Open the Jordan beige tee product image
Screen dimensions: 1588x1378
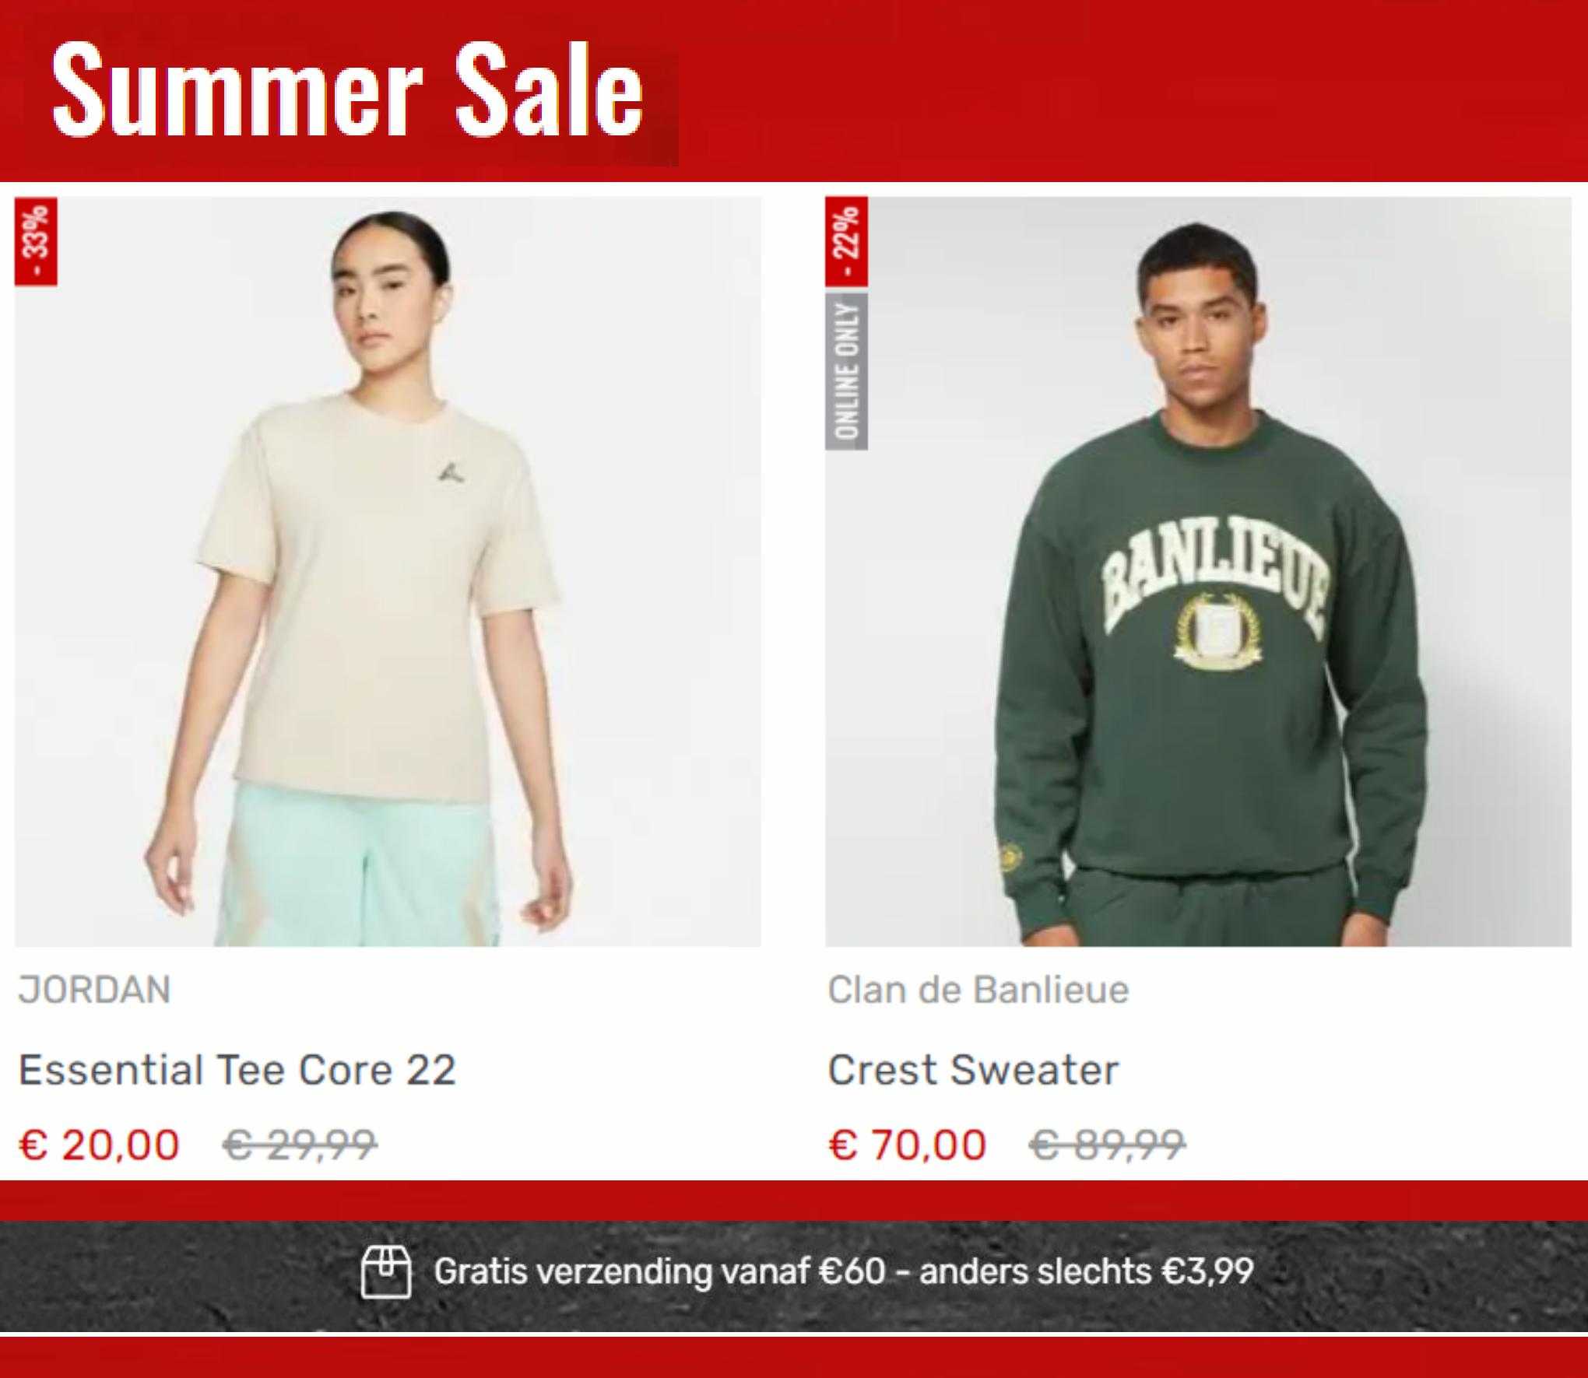tap(388, 572)
